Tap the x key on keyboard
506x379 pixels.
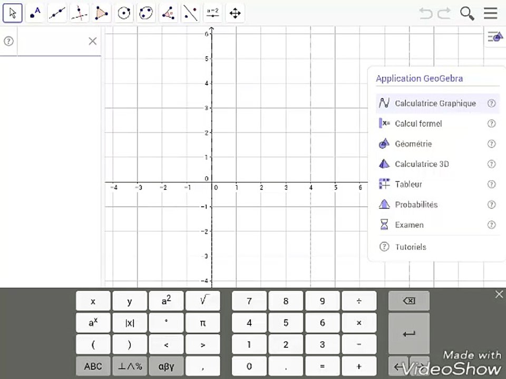point(93,301)
